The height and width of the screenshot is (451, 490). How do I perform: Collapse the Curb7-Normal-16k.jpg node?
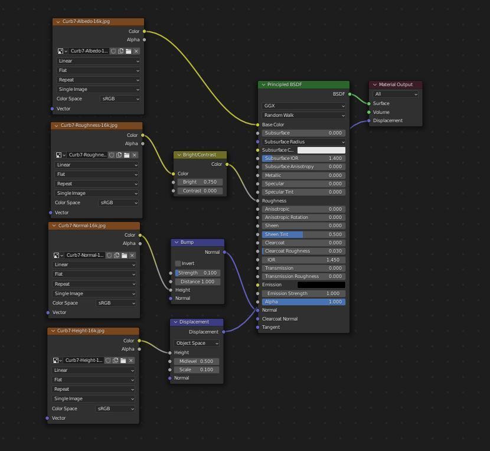[54, 225]
